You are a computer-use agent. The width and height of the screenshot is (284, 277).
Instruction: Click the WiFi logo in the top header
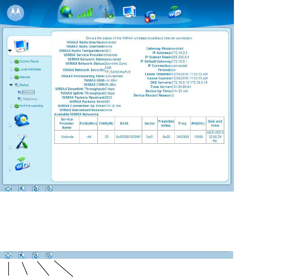coord(175,12)
